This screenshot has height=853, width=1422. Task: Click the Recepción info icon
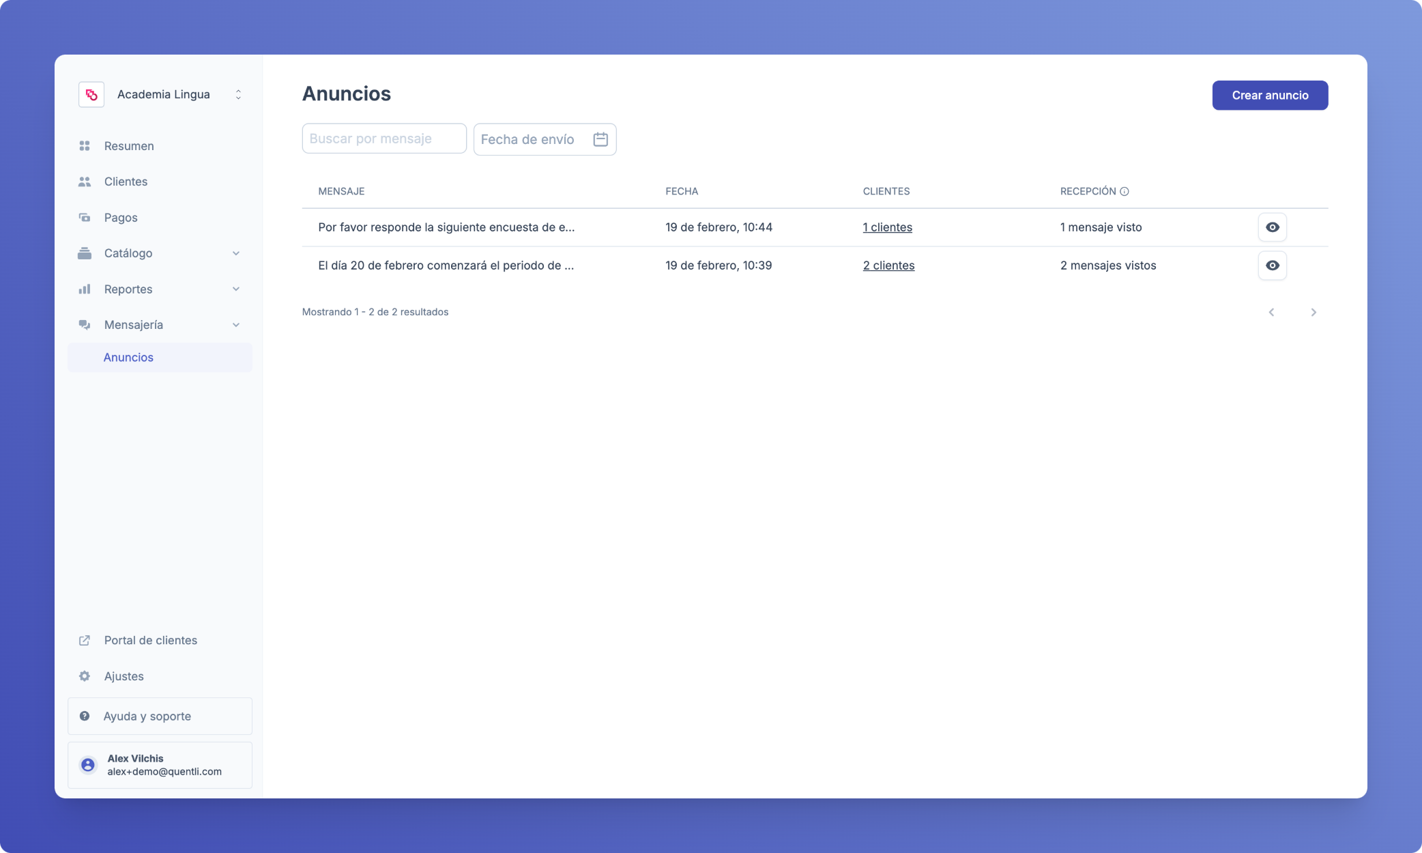1124,192
